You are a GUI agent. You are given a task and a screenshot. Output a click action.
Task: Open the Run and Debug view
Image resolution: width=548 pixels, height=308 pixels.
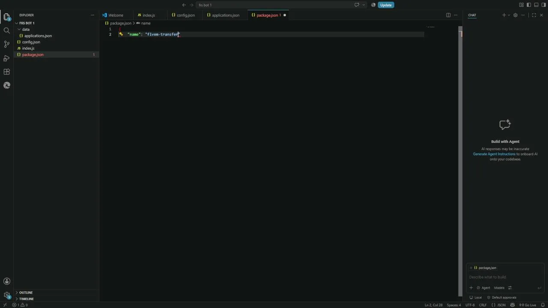pos(6,58)
